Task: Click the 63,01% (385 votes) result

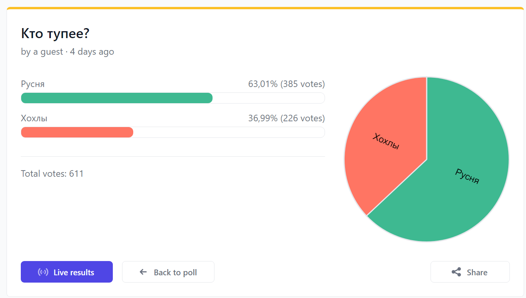Action: click(286, 84)
